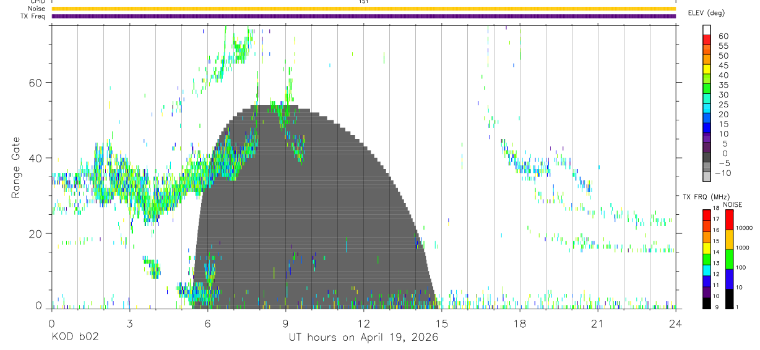760x350 pixels.
Task: Click the '45' tick on ELEV scale
Action: [722, 65]
